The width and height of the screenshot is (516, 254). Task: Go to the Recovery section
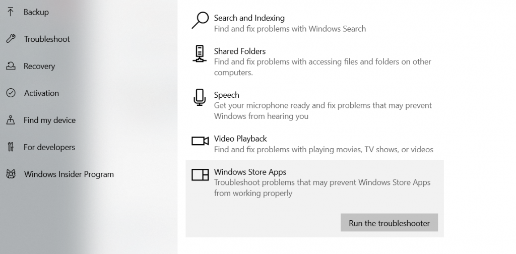click(39, 66)
